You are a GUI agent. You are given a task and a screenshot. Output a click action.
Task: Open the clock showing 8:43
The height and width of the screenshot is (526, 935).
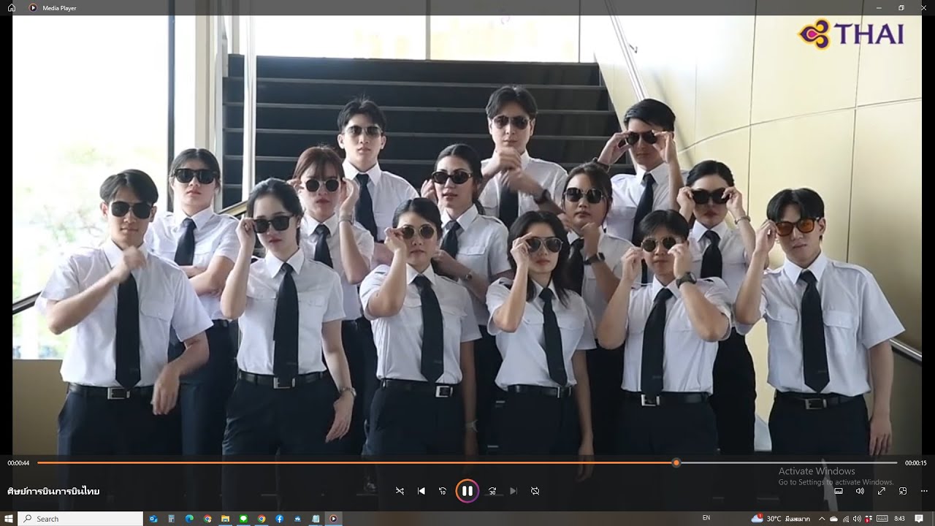(899, 519)
